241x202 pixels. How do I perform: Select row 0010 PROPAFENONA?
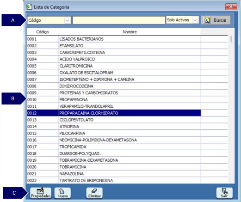114,99
